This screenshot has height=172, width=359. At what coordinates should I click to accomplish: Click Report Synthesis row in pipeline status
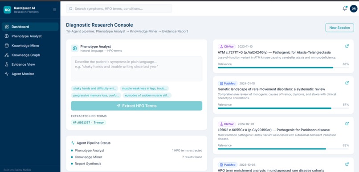click(x=136, y=164)
